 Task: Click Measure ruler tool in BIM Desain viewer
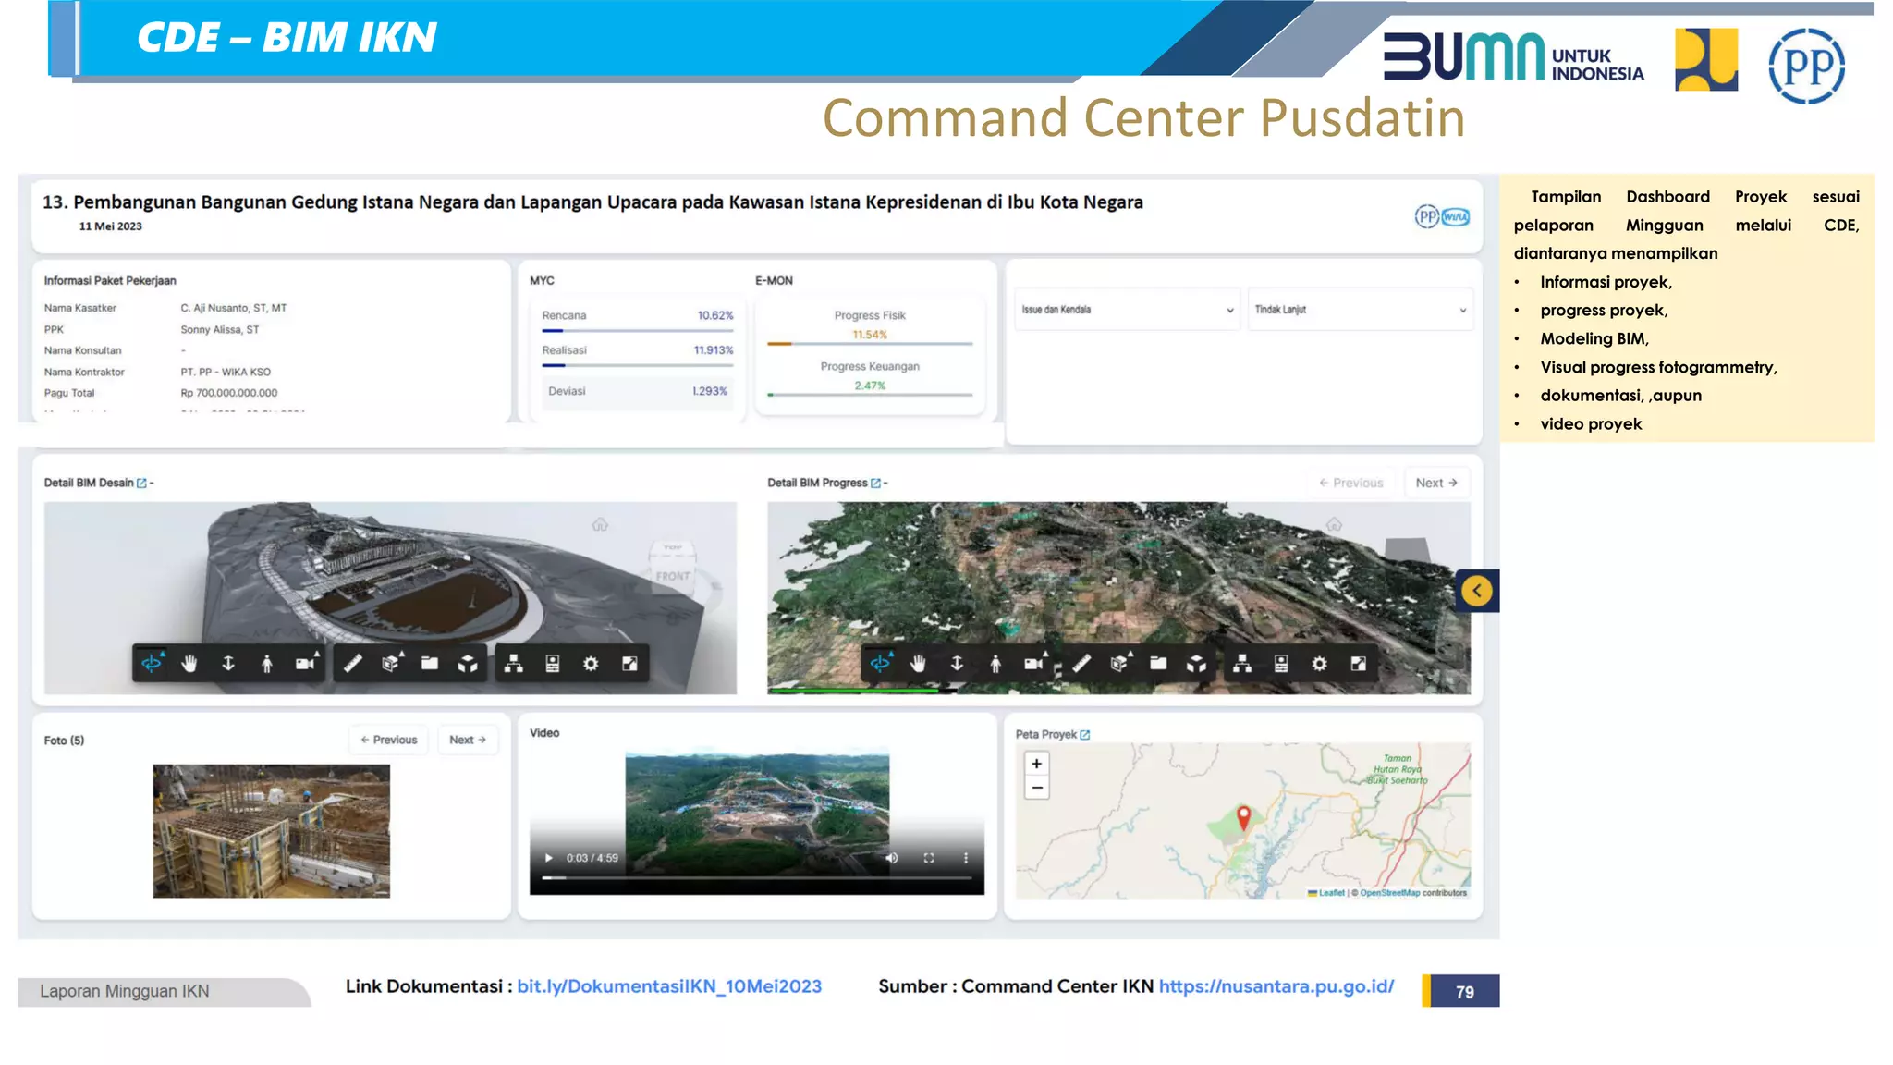tap(352, 664)
